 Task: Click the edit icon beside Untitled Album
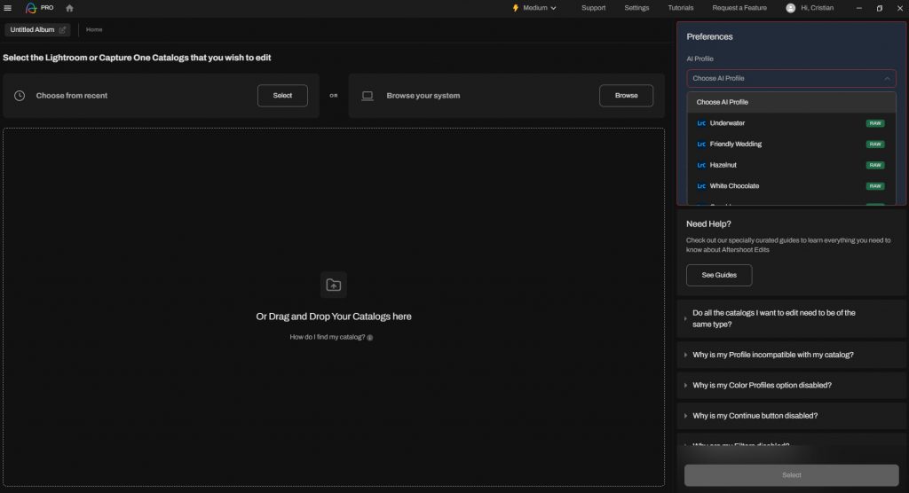pyautogui.click(x=62, y=30)
